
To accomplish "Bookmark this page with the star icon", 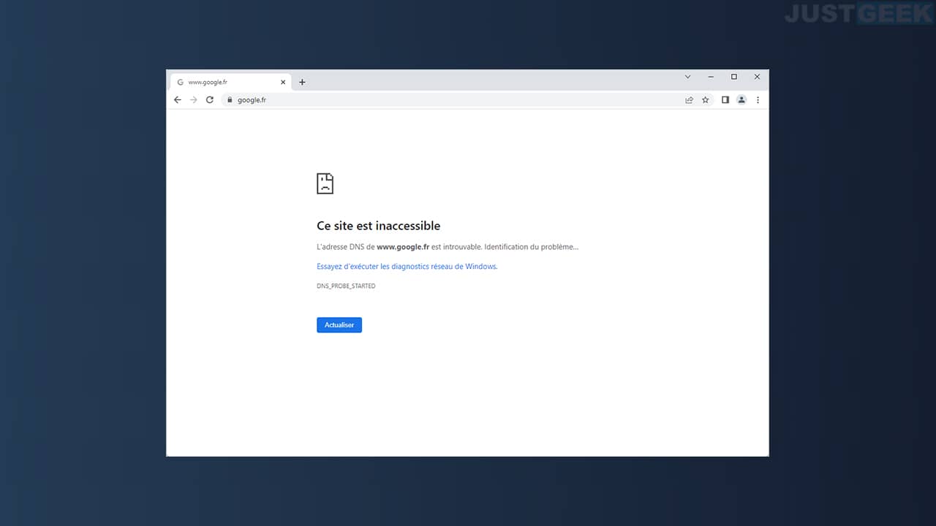I will [x=706, y=100].
